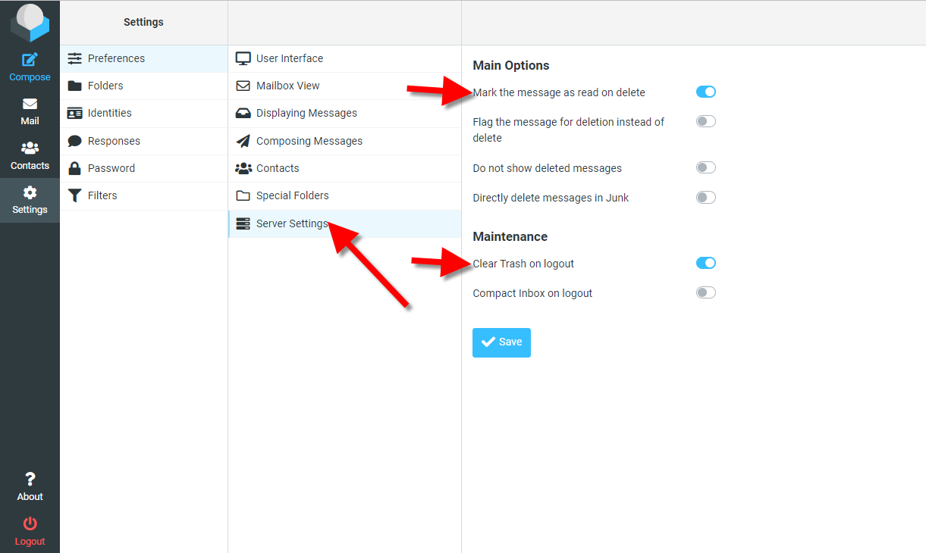Enable Compact Inbox on logout
The image size is (926, 553).
pyautogui.click(x=706, y=292)
